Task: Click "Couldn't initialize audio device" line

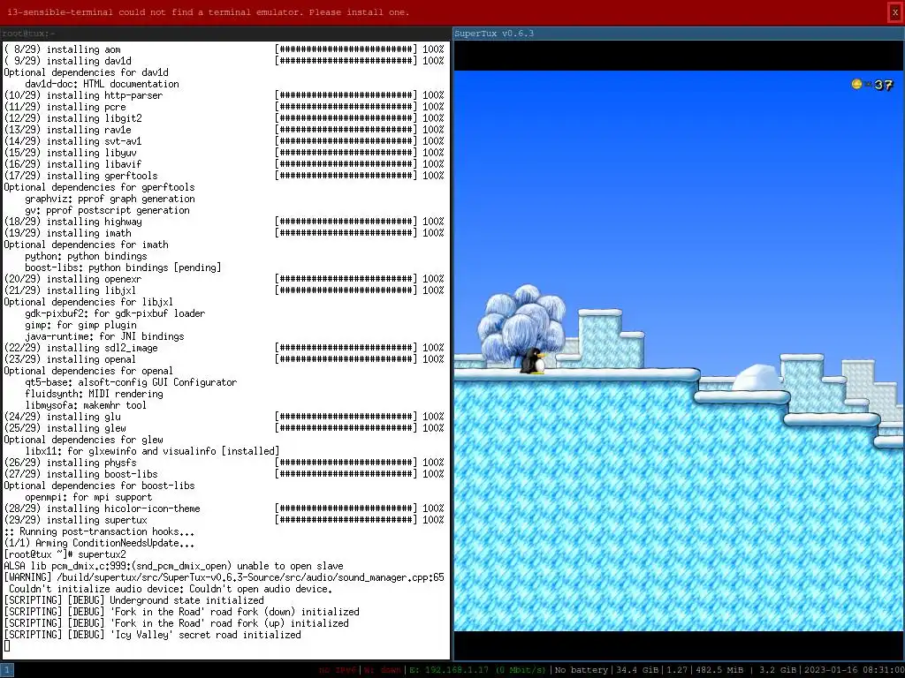Action: [x=171, y=589]
